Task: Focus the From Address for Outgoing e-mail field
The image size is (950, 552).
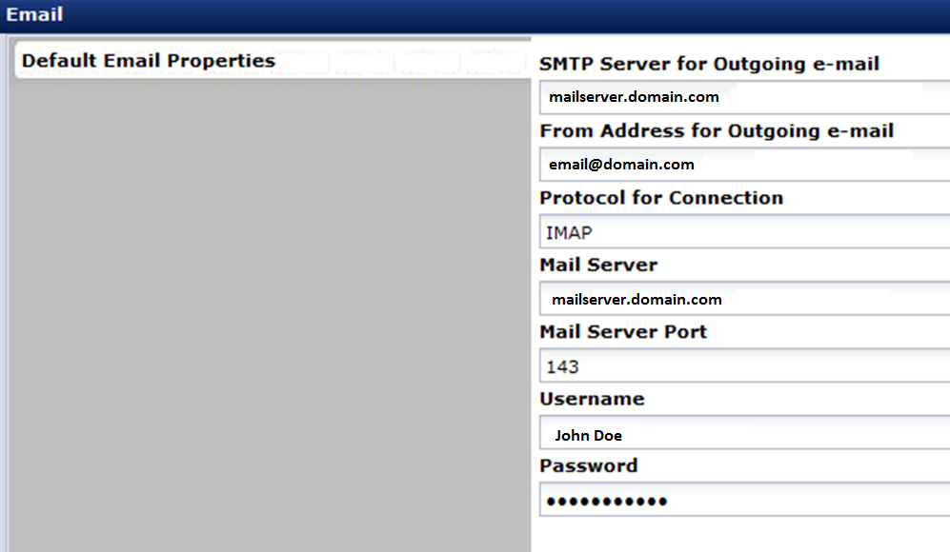Action: pyautogui.click(x=743, y=165)
